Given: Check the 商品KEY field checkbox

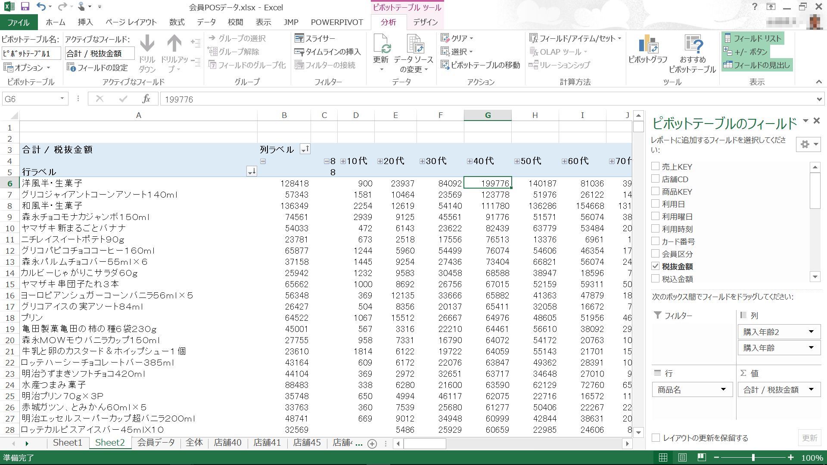Looking at the screenshot, I should (655, 191).
